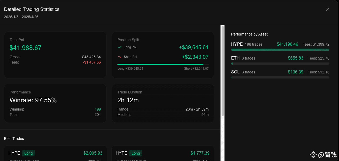Click the HYPE profit $41,196.46
Viewport: 339px width, 161px height.
coord(288,44)
